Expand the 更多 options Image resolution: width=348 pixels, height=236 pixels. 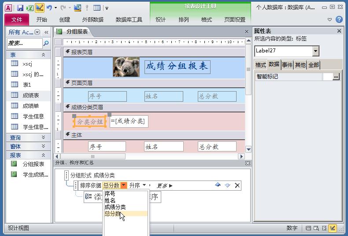click(164, 186)
